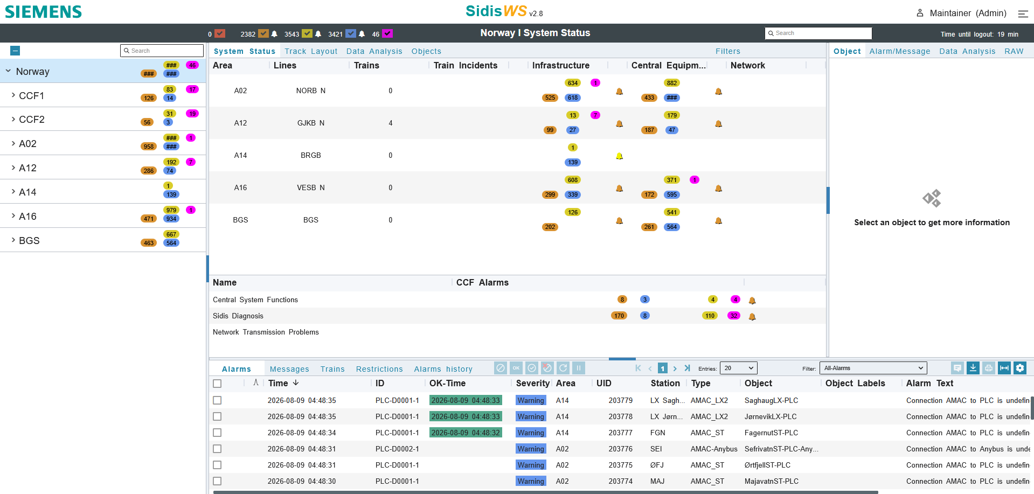Click the fit column width icon
Screen dimensions: 1034x494
[1004, 368]
